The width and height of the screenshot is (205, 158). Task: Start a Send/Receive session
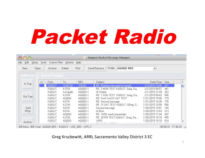point(96,68)
